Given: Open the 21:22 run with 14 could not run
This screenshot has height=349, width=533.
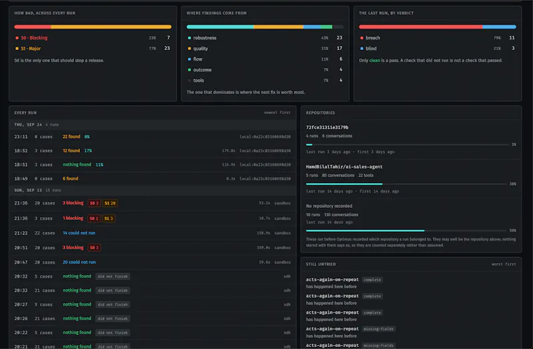Looking at the screenshot, I should [153, 233].
